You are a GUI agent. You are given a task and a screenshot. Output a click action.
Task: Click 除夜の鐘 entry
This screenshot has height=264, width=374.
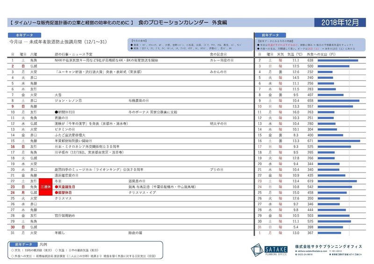click(x=135, y=233)
